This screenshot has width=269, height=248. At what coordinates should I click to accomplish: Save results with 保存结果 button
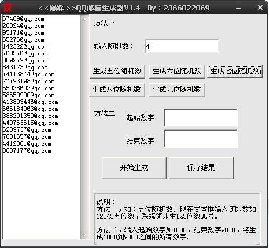pyautogui.click(x=201, y=168)
